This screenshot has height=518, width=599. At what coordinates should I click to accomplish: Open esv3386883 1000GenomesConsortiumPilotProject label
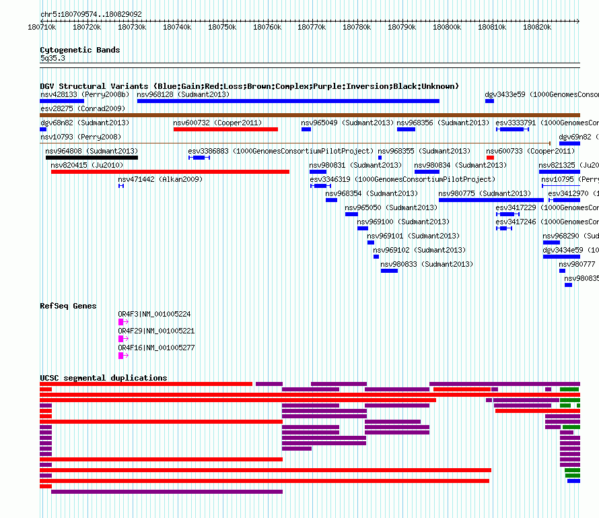281,151
